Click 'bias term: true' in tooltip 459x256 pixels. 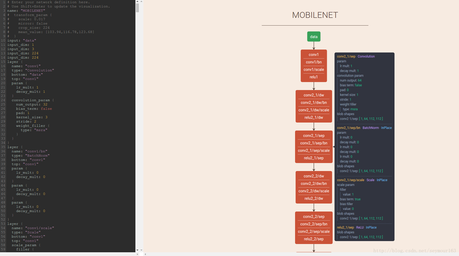[350, 199]
